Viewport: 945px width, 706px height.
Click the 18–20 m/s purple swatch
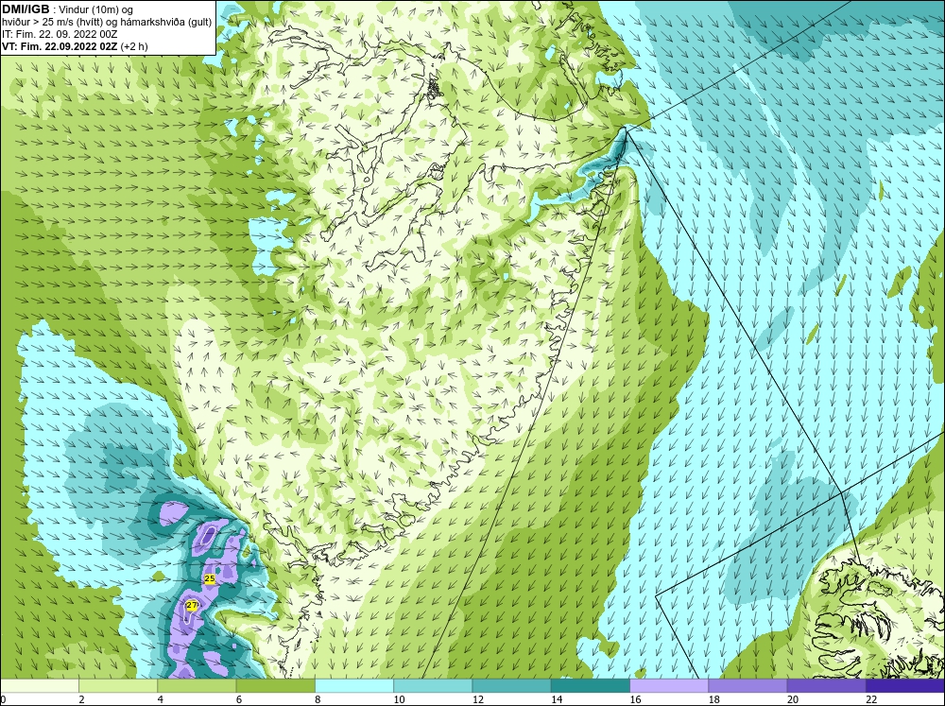click(747, 686)
